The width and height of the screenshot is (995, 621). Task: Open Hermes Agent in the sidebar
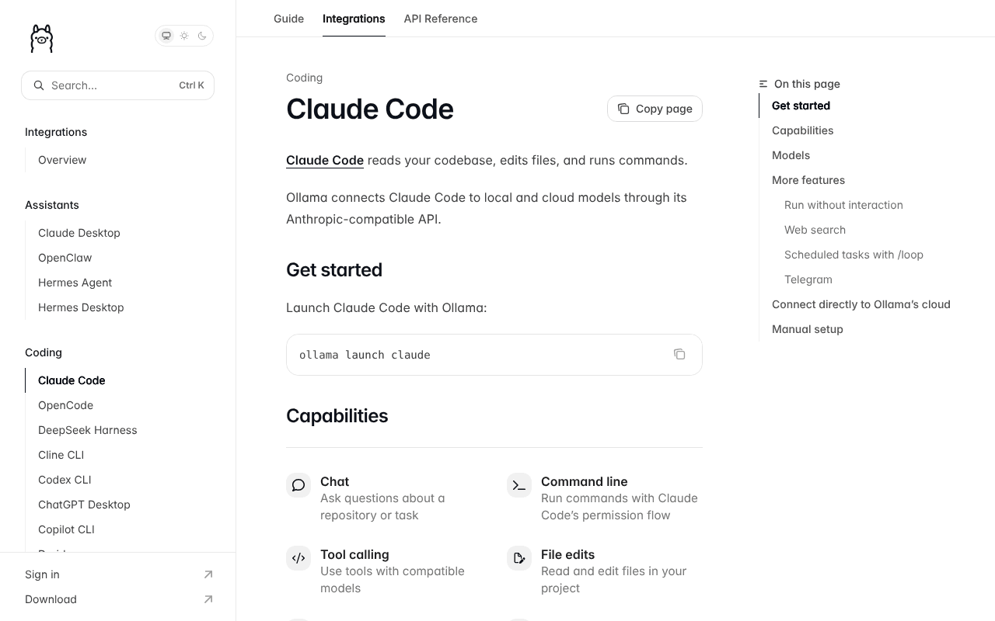[x=75, y=283]
